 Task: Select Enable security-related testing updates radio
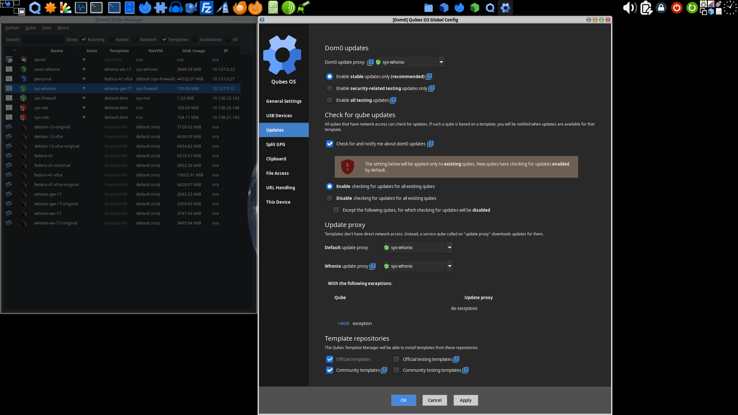pyautogui.click(x=330, y=88)
